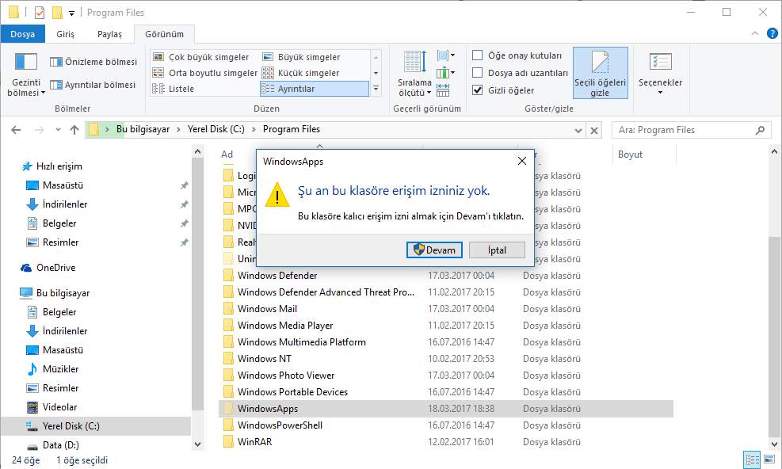Viewport: 782px width, 469px height.
Task: Open the add columns dropdown icon
Action: (x=446, y=74)
